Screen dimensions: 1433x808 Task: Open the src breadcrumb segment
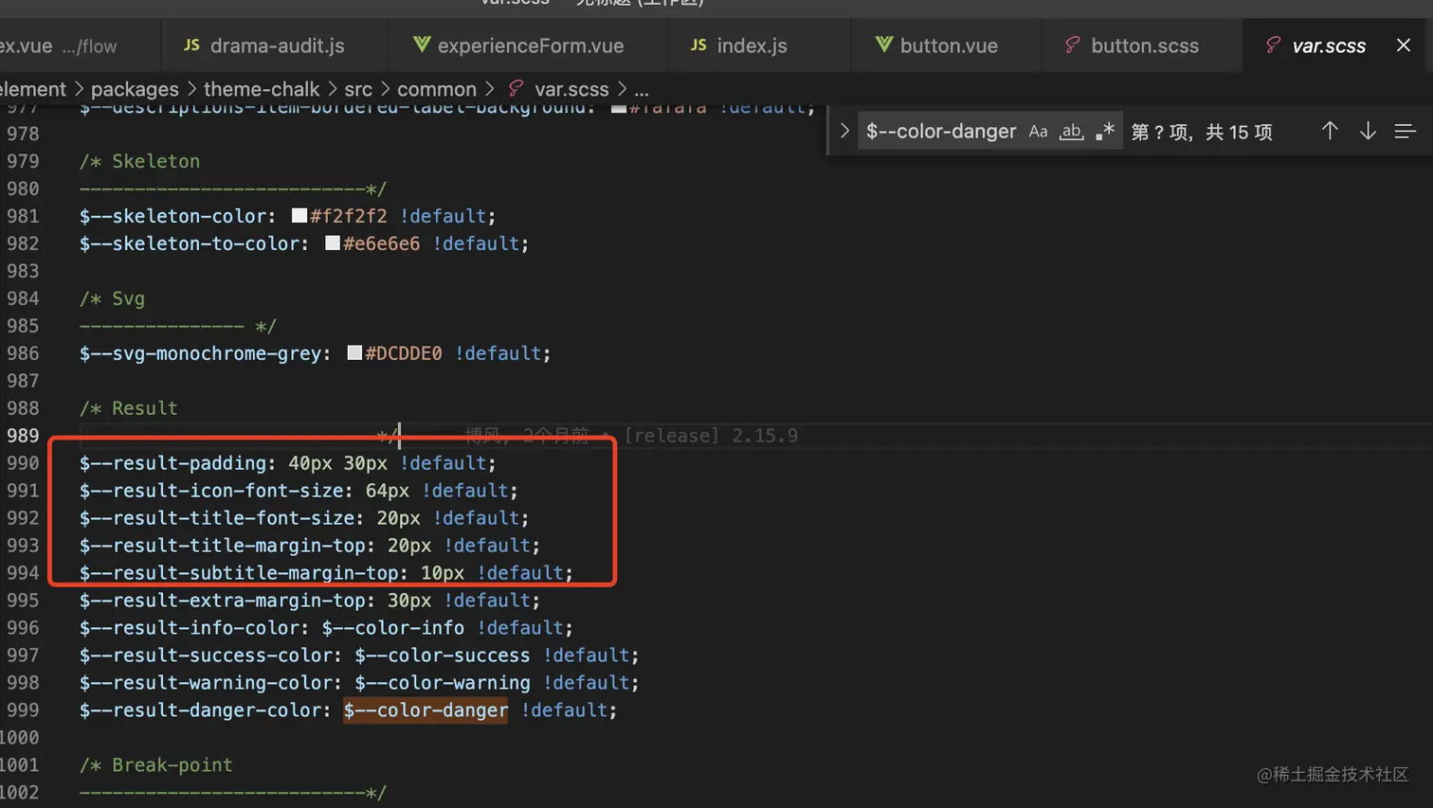358,89
